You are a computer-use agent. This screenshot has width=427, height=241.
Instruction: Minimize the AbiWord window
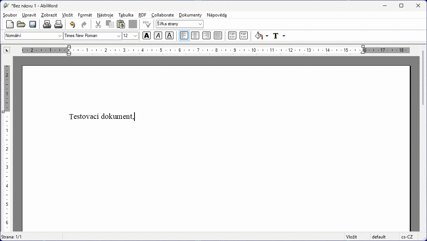[x=385, y=6]
